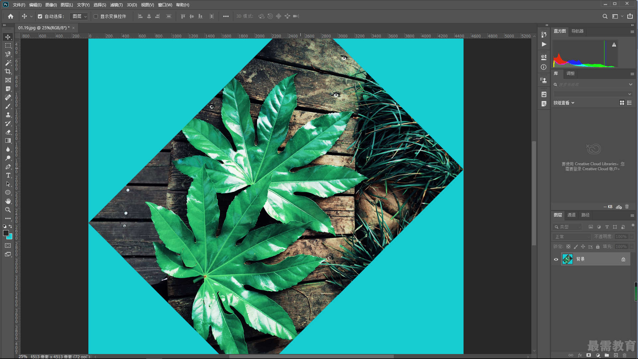Select the Eraser tool
Screen dimensions: 638x359
(8, 132)
